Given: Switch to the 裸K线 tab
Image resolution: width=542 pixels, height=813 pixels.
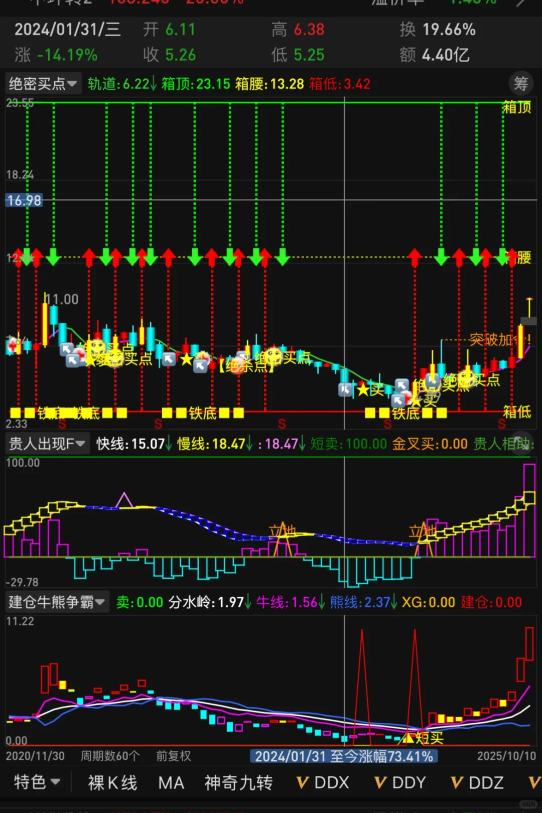Looking at the screenshot, I should (112, 782).
